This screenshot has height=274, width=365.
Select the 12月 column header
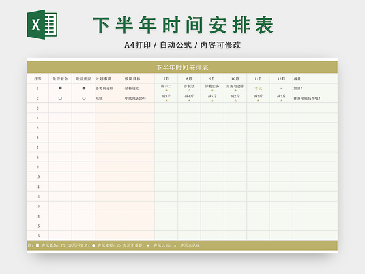pyautogui.click(x=282, y=79)
